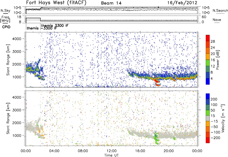Click the red bottom segment of Velocity colorbar
This screenshot has width=228, height=157.
tap(208, 140)
